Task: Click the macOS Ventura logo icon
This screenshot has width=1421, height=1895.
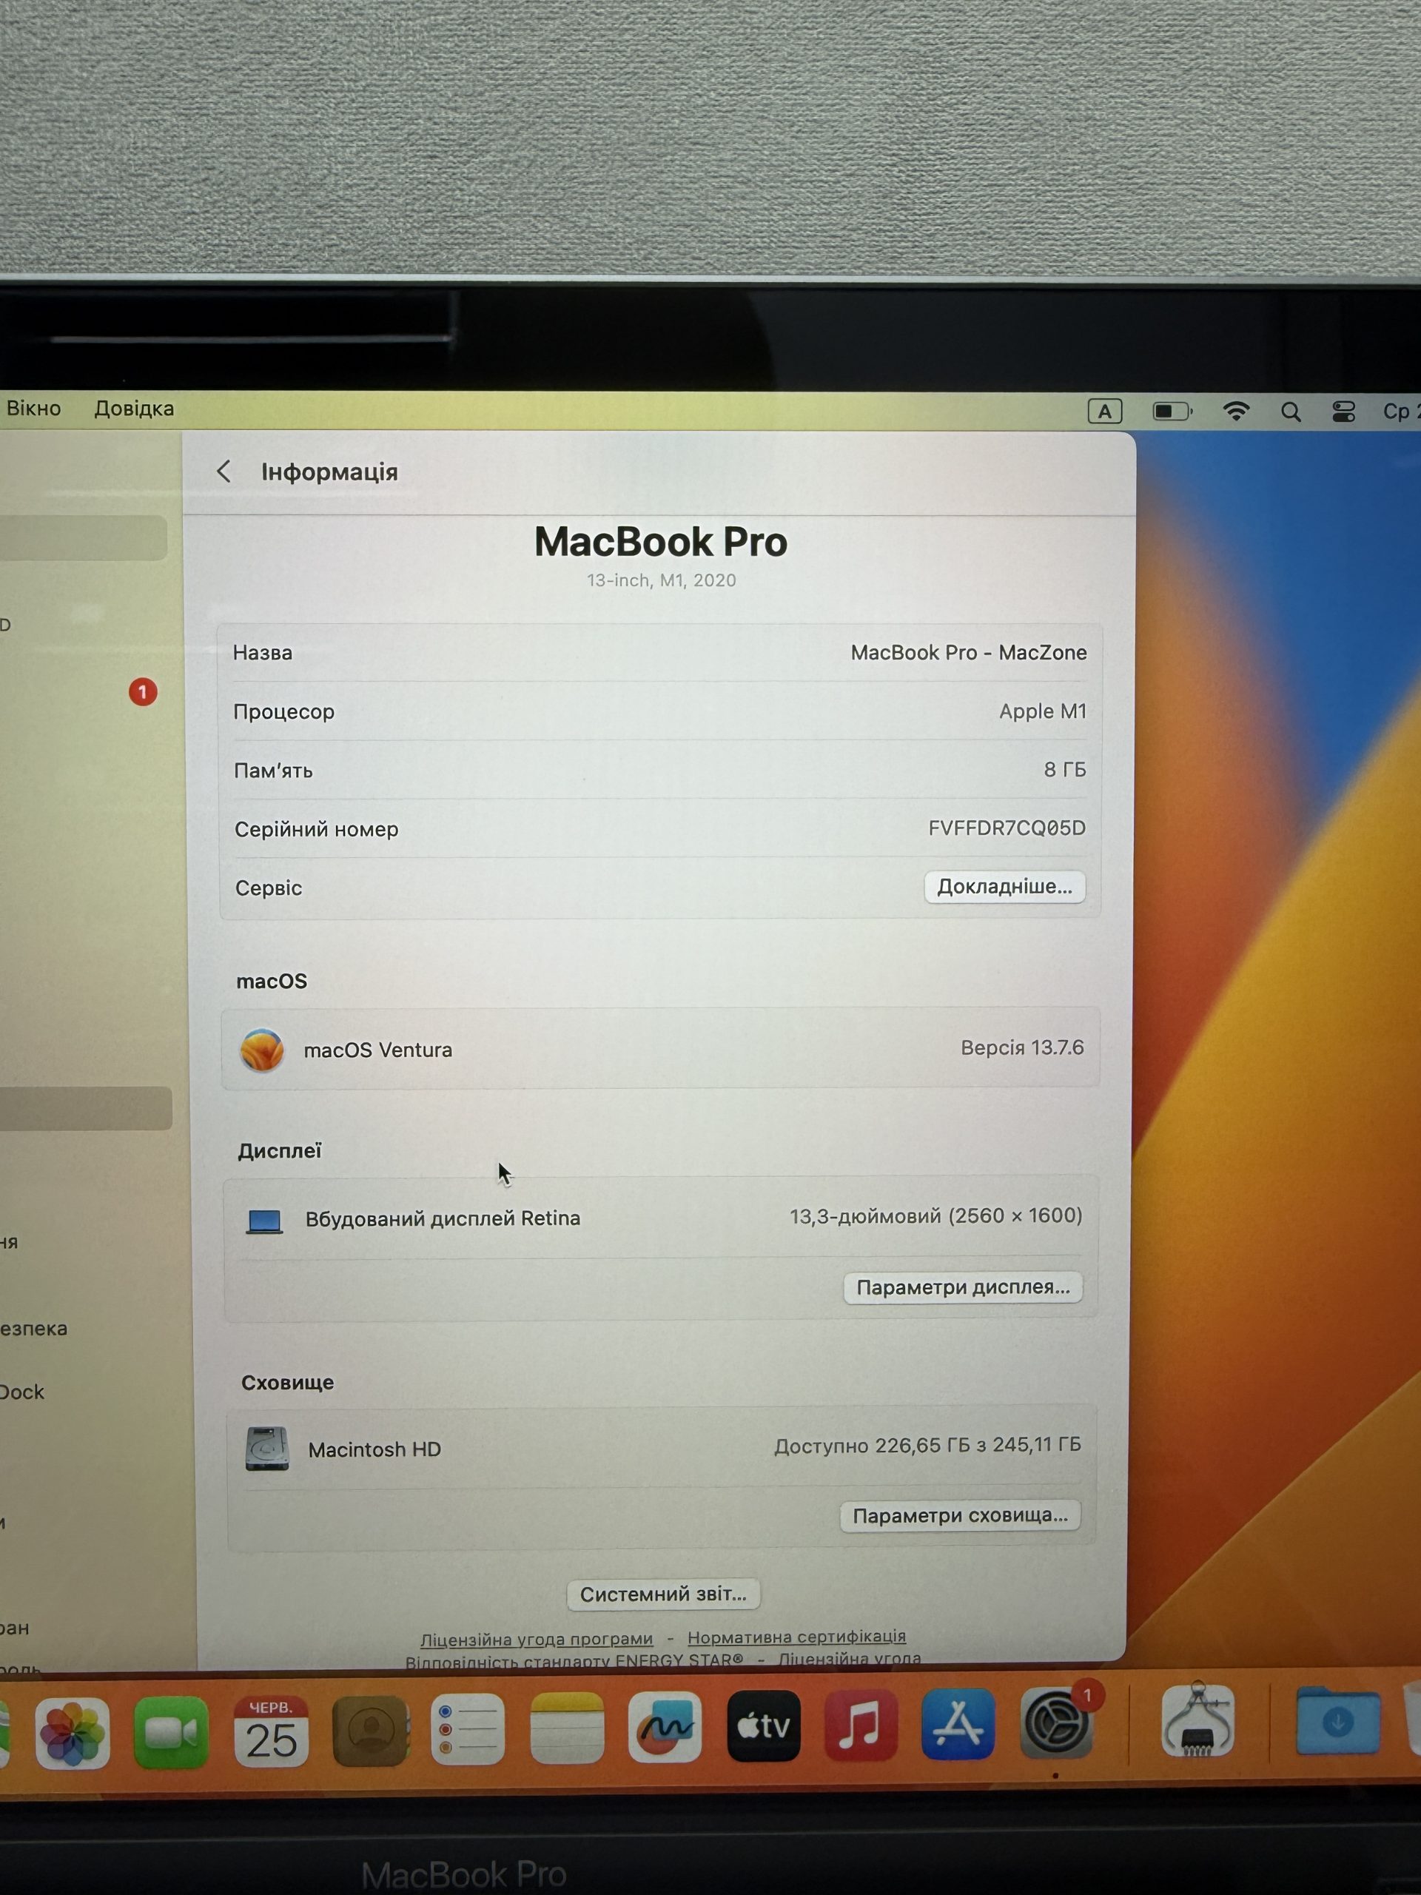Action: pyautogui.click(x=262, y=1050)
